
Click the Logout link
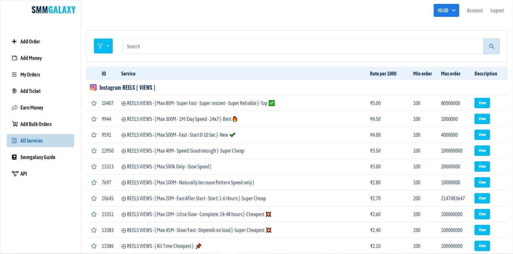497,10
